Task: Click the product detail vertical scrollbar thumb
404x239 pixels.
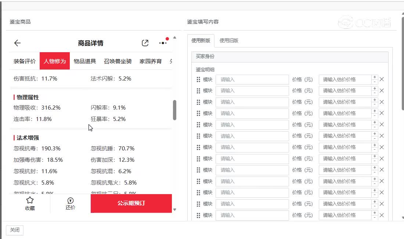Action: pos(174,110)
